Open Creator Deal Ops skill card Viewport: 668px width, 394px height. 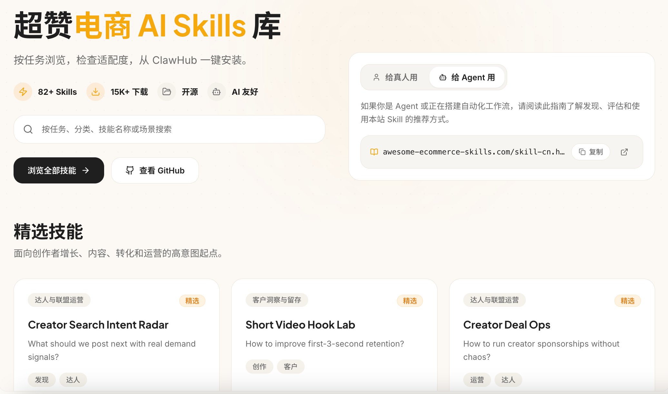pos(506,325)
